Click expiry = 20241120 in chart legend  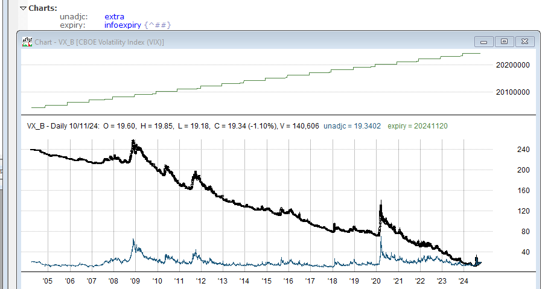(418, 125)
